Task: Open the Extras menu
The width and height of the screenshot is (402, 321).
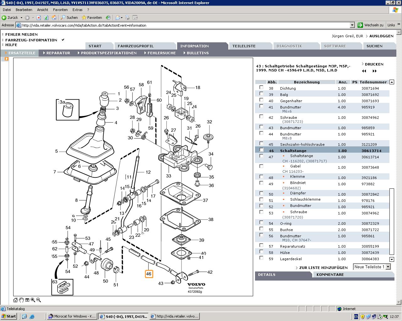Action: (x=78, y=10)
